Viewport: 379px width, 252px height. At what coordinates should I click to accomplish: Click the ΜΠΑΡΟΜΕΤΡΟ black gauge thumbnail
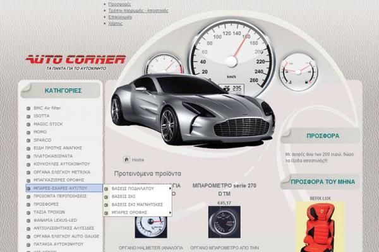[x=224, y=222]
